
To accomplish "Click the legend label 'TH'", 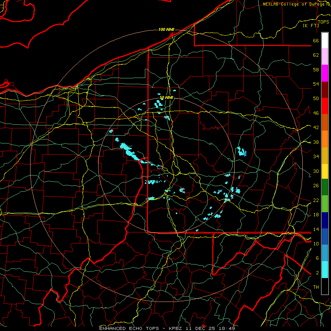I will (316, 287).
